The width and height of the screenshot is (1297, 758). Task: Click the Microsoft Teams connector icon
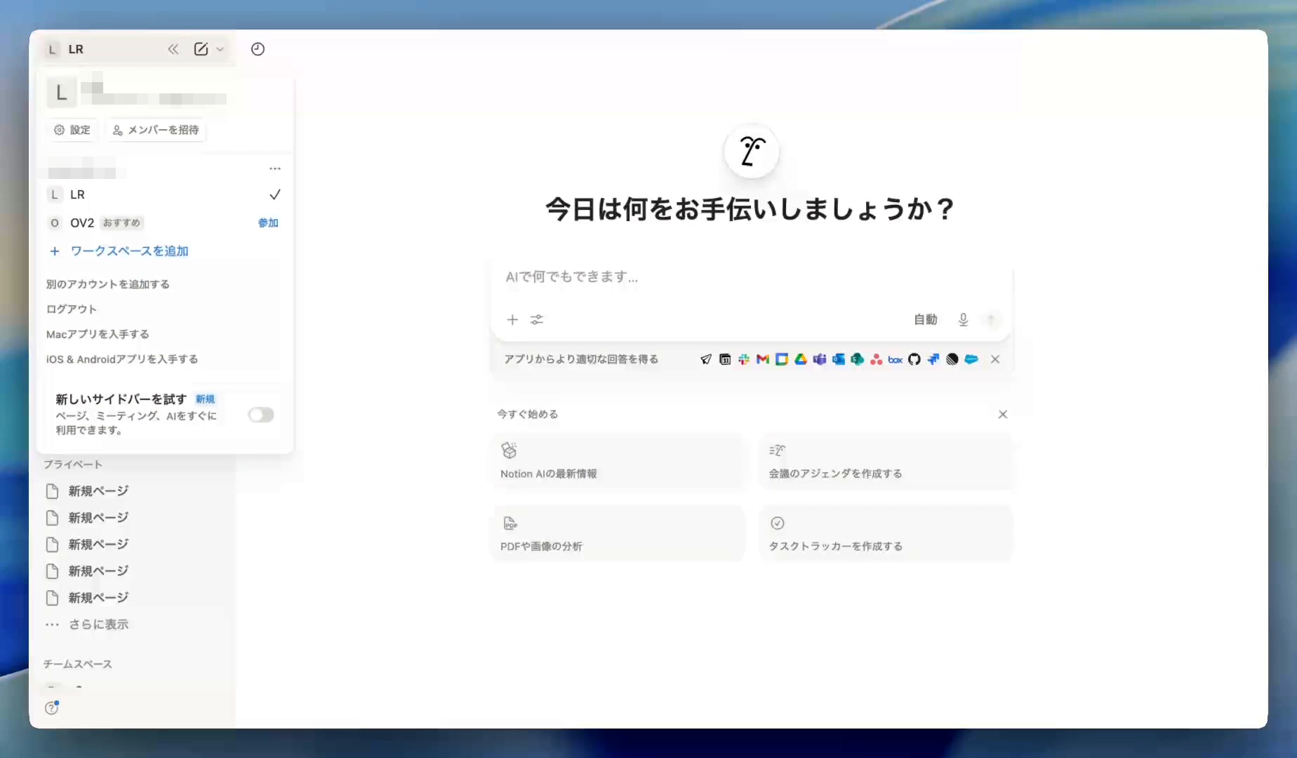tap(820, 359)
